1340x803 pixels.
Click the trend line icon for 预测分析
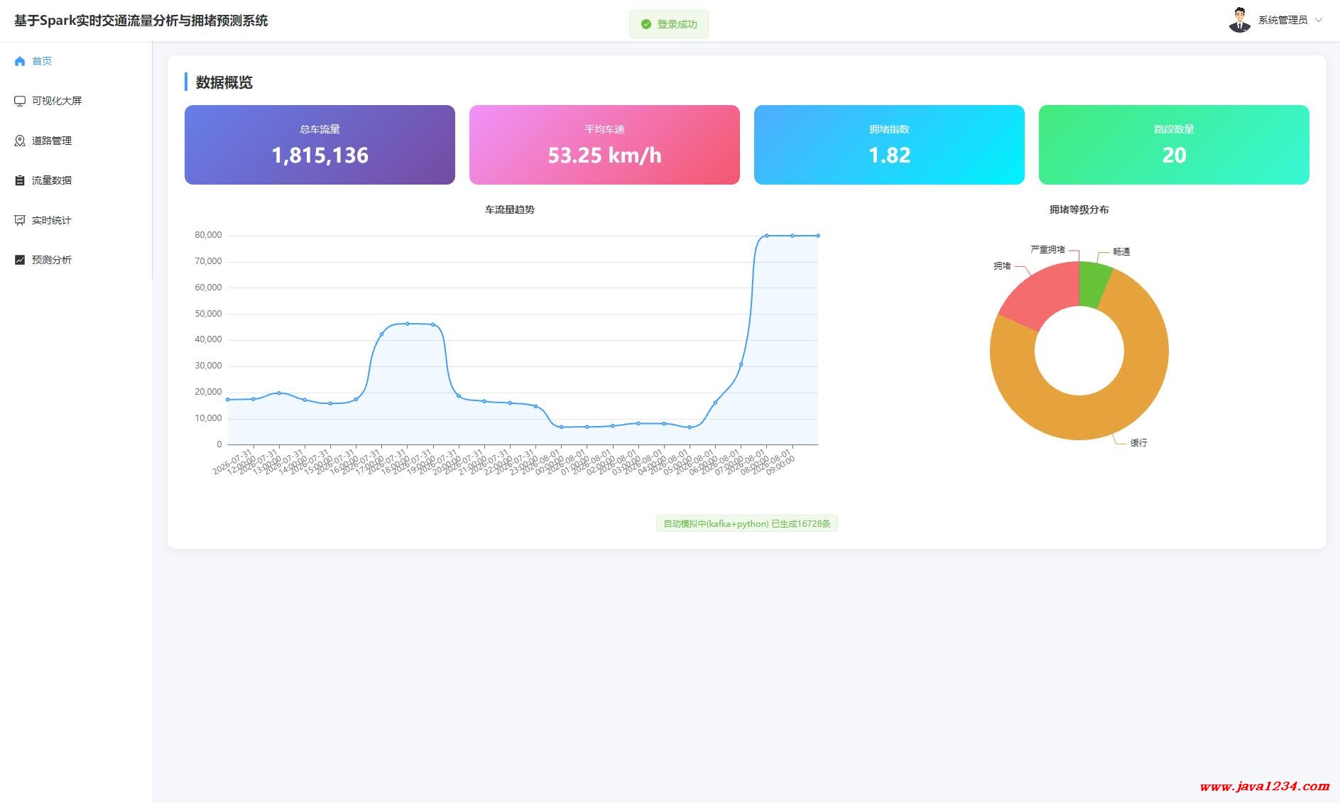(20, 260)
